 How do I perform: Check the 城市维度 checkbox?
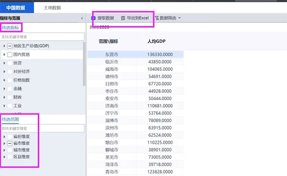[x=10, y=150]
